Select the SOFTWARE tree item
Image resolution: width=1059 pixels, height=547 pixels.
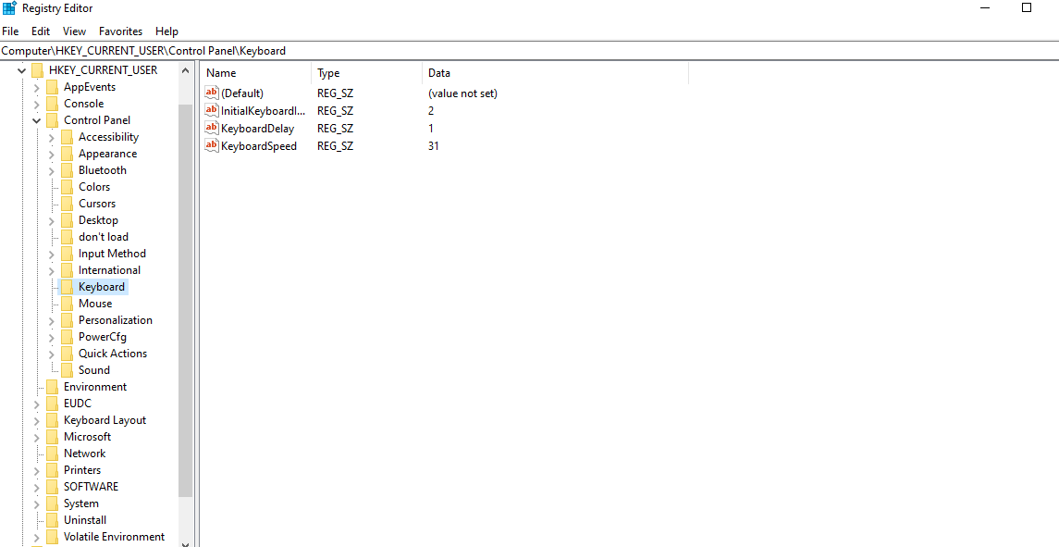tap(92, 487)
